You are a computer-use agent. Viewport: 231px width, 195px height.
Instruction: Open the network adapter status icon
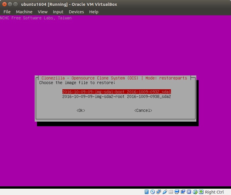pos(159,192)
